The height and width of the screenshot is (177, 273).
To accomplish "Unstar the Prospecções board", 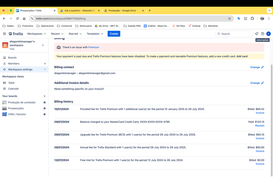I will (x=45, y=108).
